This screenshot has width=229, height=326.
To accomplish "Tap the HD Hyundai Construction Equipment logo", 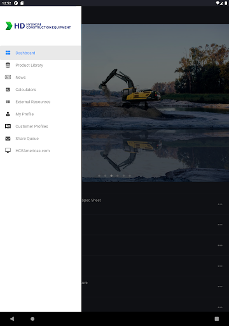I will pos(38,25).
